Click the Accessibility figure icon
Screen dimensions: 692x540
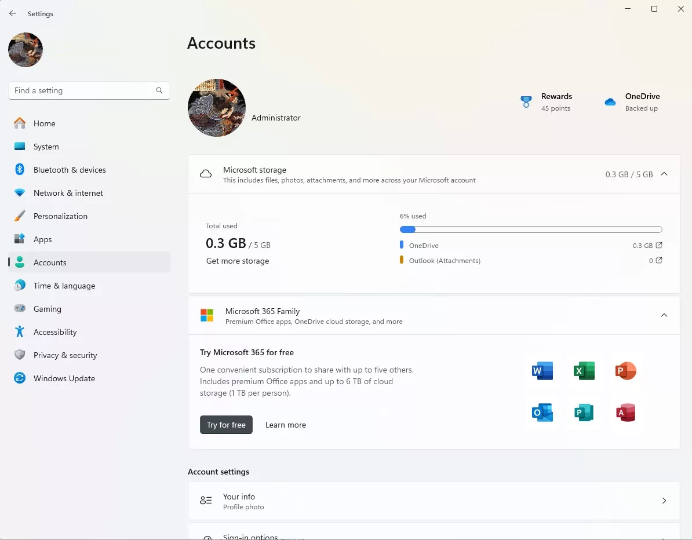coord(20,332)
